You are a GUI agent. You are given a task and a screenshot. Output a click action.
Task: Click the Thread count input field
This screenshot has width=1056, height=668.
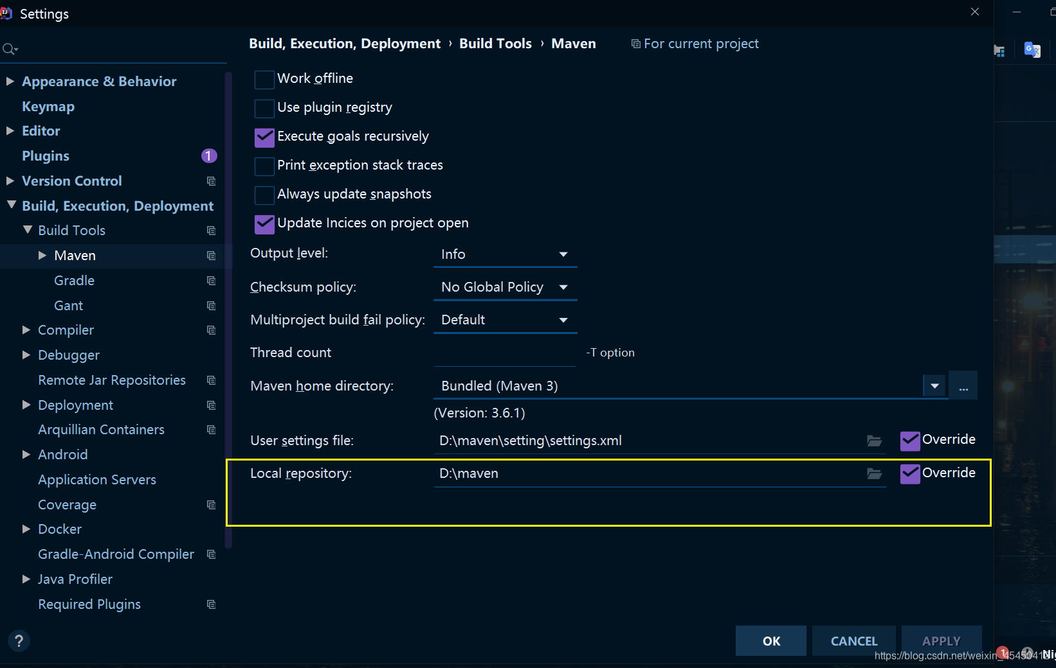[x=505, y=353]
